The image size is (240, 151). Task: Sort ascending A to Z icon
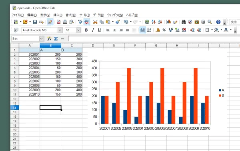point(154,22)
